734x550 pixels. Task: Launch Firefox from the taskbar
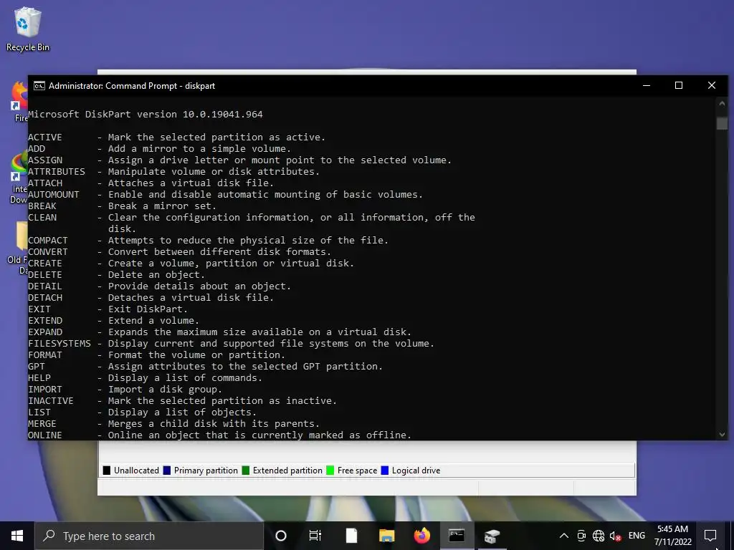click(x=421, y=536)
